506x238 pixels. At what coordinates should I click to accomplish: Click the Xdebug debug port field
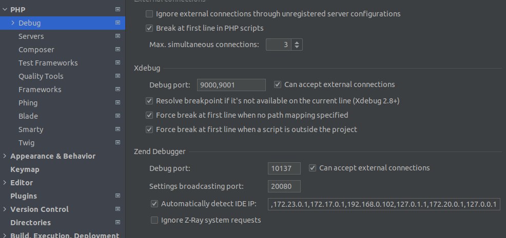click(x=231, y=85)
